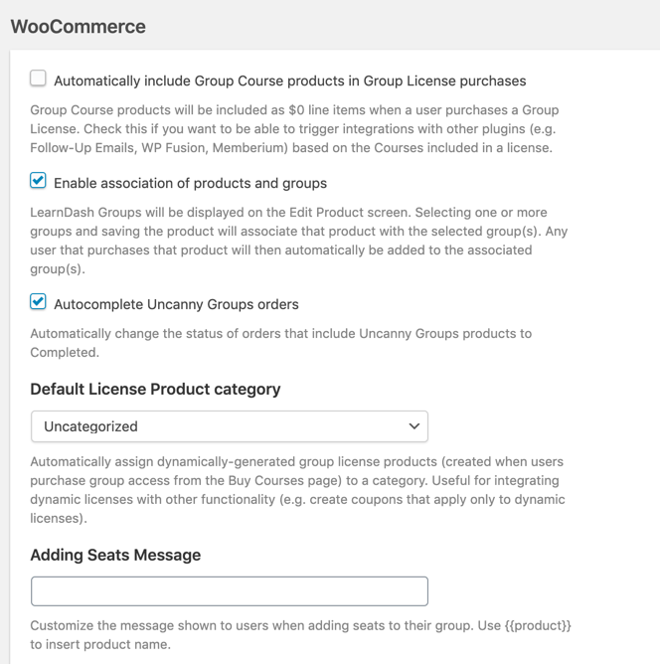The width and height of the screenshot is (660, 664).
Task: Click the WooCommerce section heading
Action: 79,27
